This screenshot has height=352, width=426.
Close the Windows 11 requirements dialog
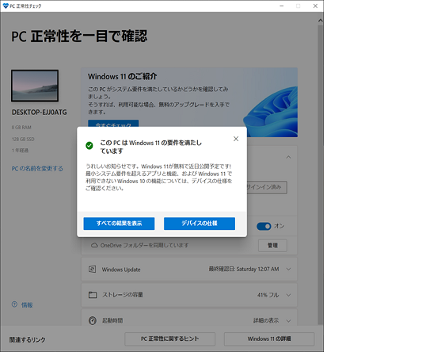pos(236,139)
